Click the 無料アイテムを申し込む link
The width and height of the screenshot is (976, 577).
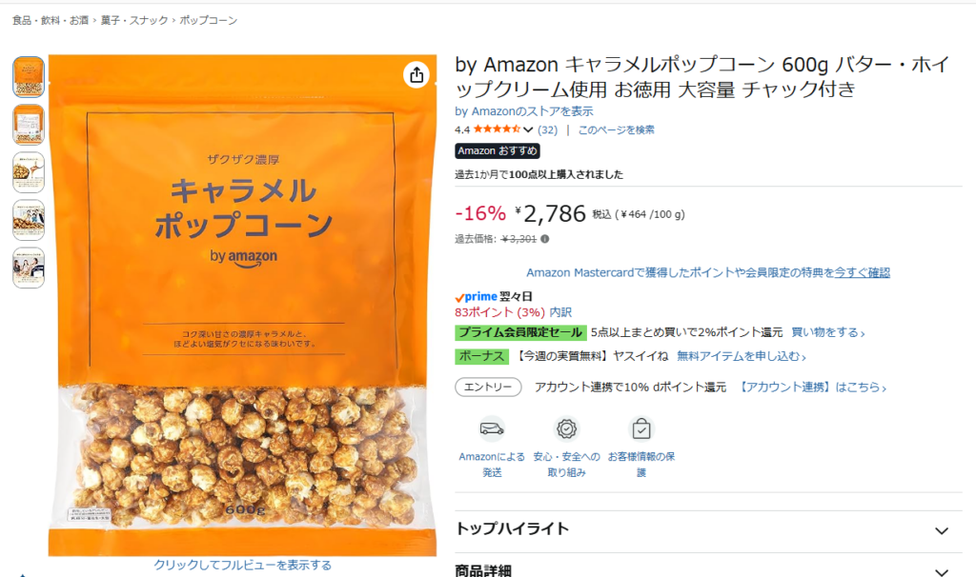[x=742, y=356]
